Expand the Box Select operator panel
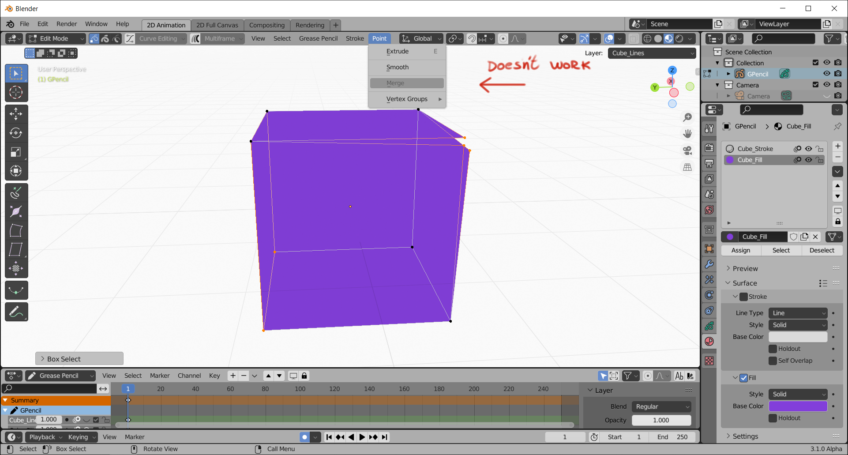Viewport: 848px width, 455px height. tap(79, 359)
